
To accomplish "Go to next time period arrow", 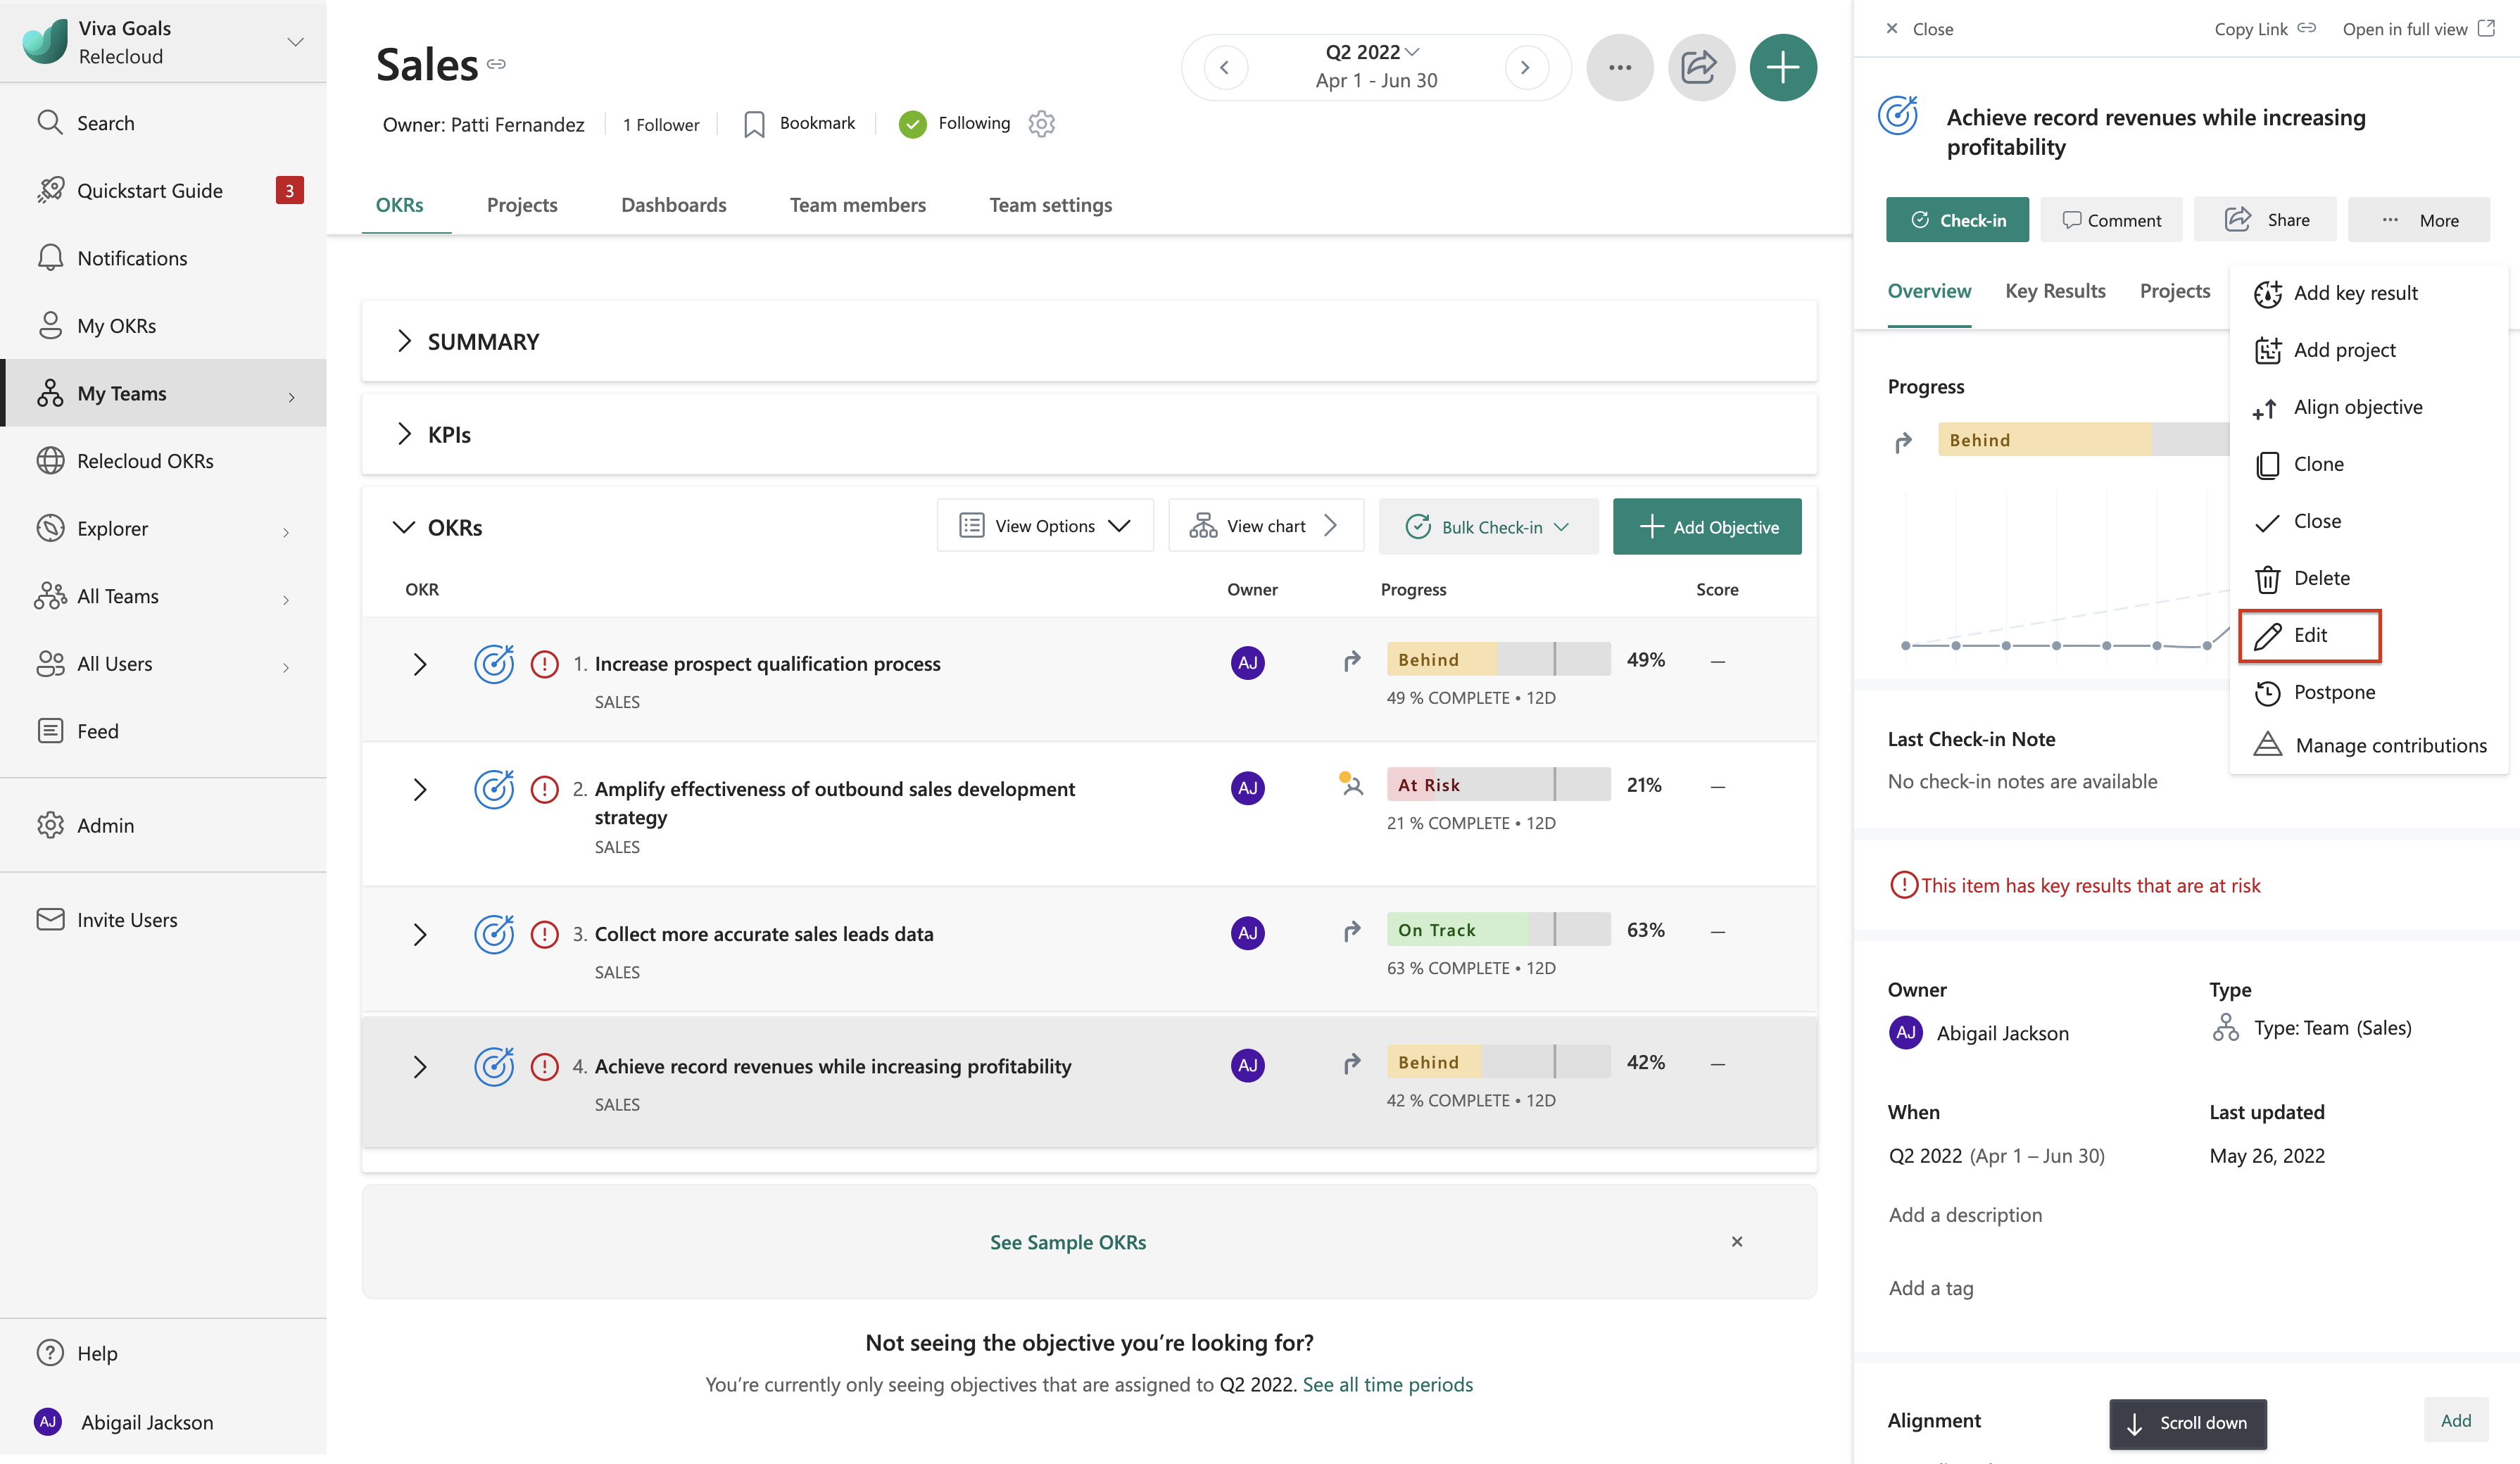I will point(1525,68).
